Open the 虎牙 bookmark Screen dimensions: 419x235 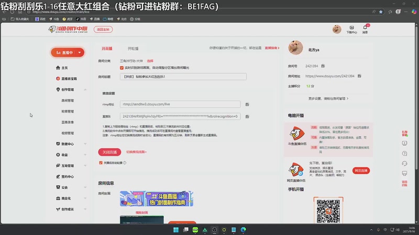(68, 19)
